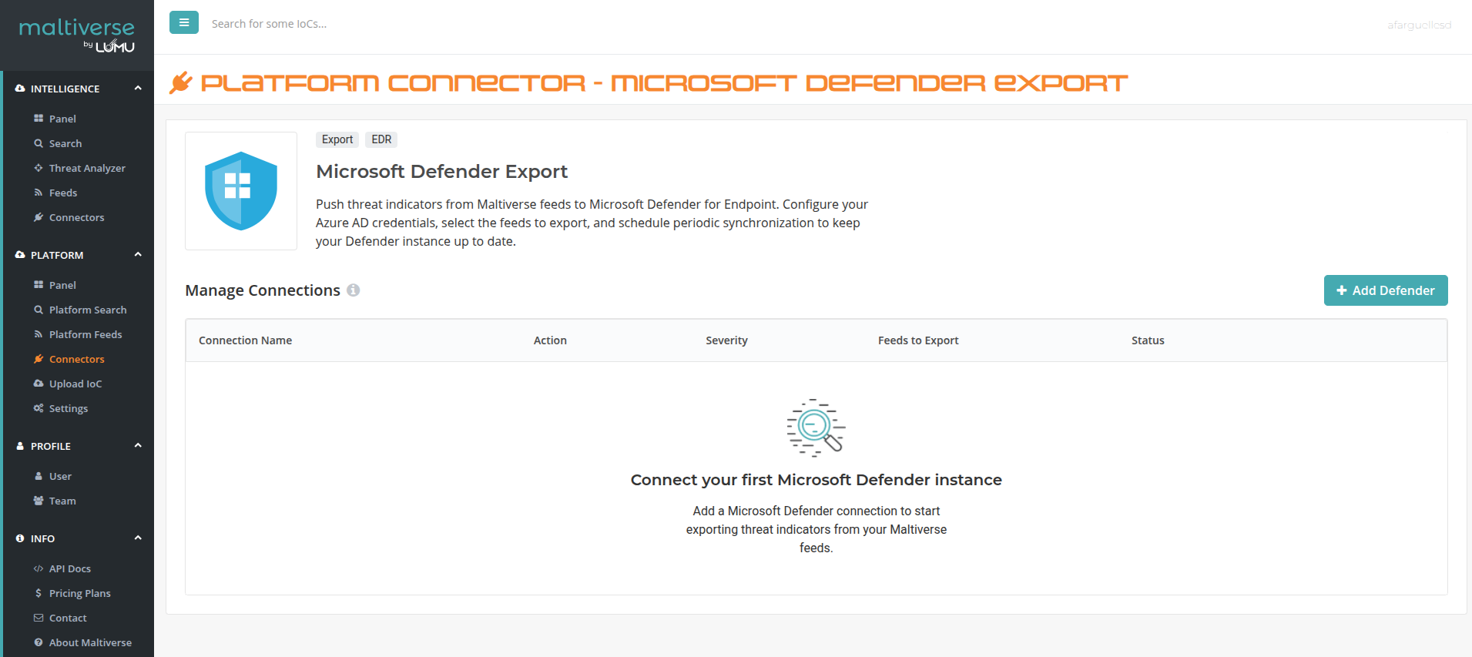Click the Feeds RSS icon under Intelligence
Viewport: 1472px width, 657px height.
(39, 193)
